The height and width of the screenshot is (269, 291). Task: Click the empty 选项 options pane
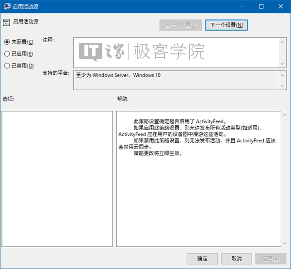coord(57,179)
